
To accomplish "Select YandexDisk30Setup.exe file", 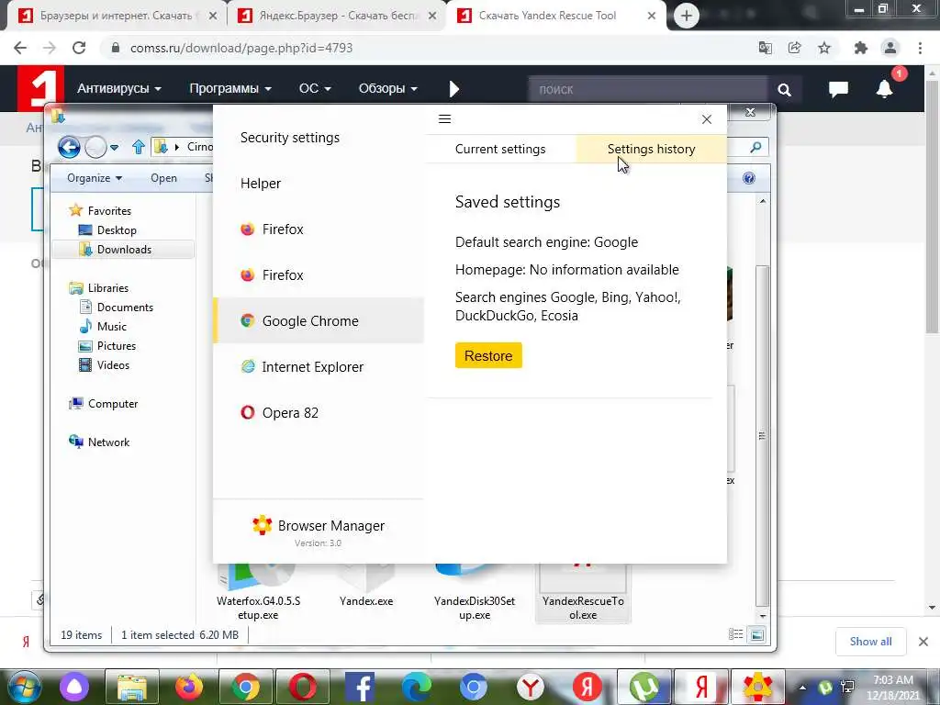I will 475,594.
